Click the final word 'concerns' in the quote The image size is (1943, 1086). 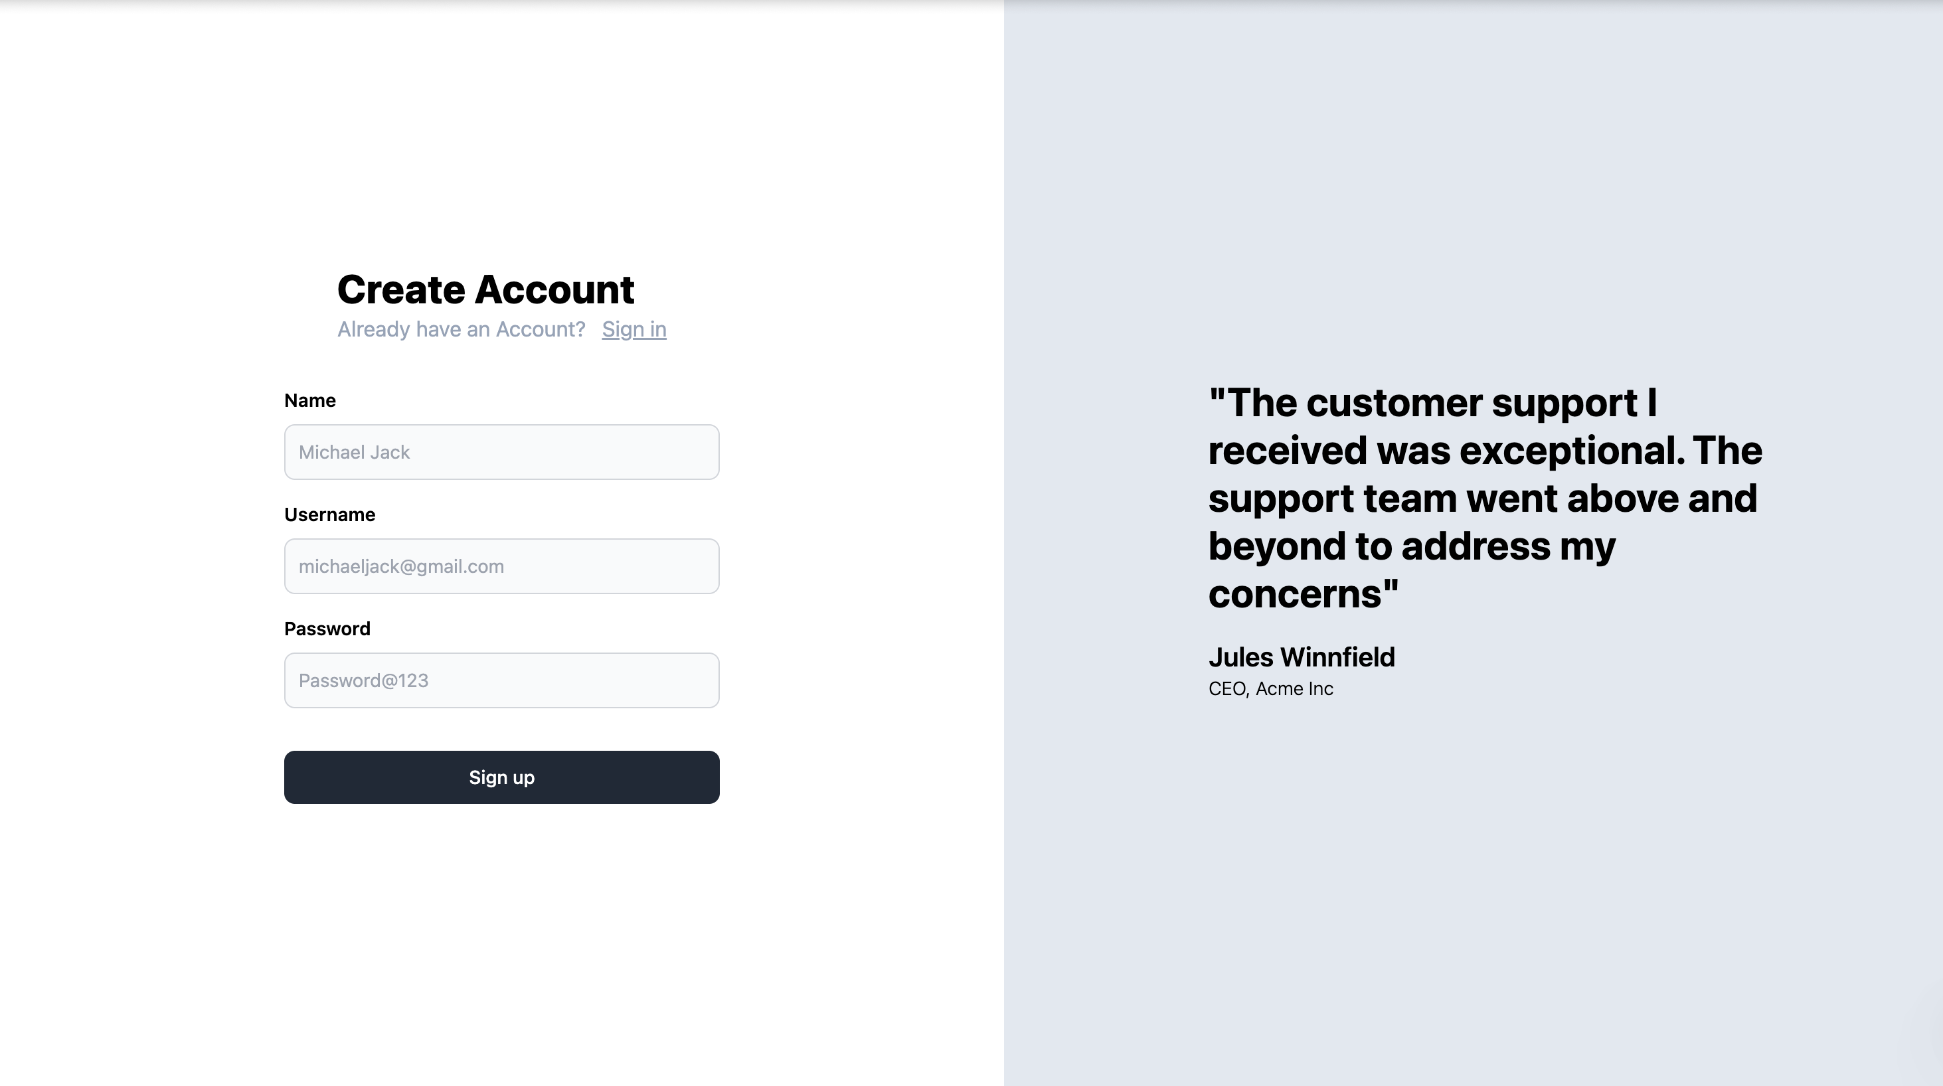tap(1294, 594)
